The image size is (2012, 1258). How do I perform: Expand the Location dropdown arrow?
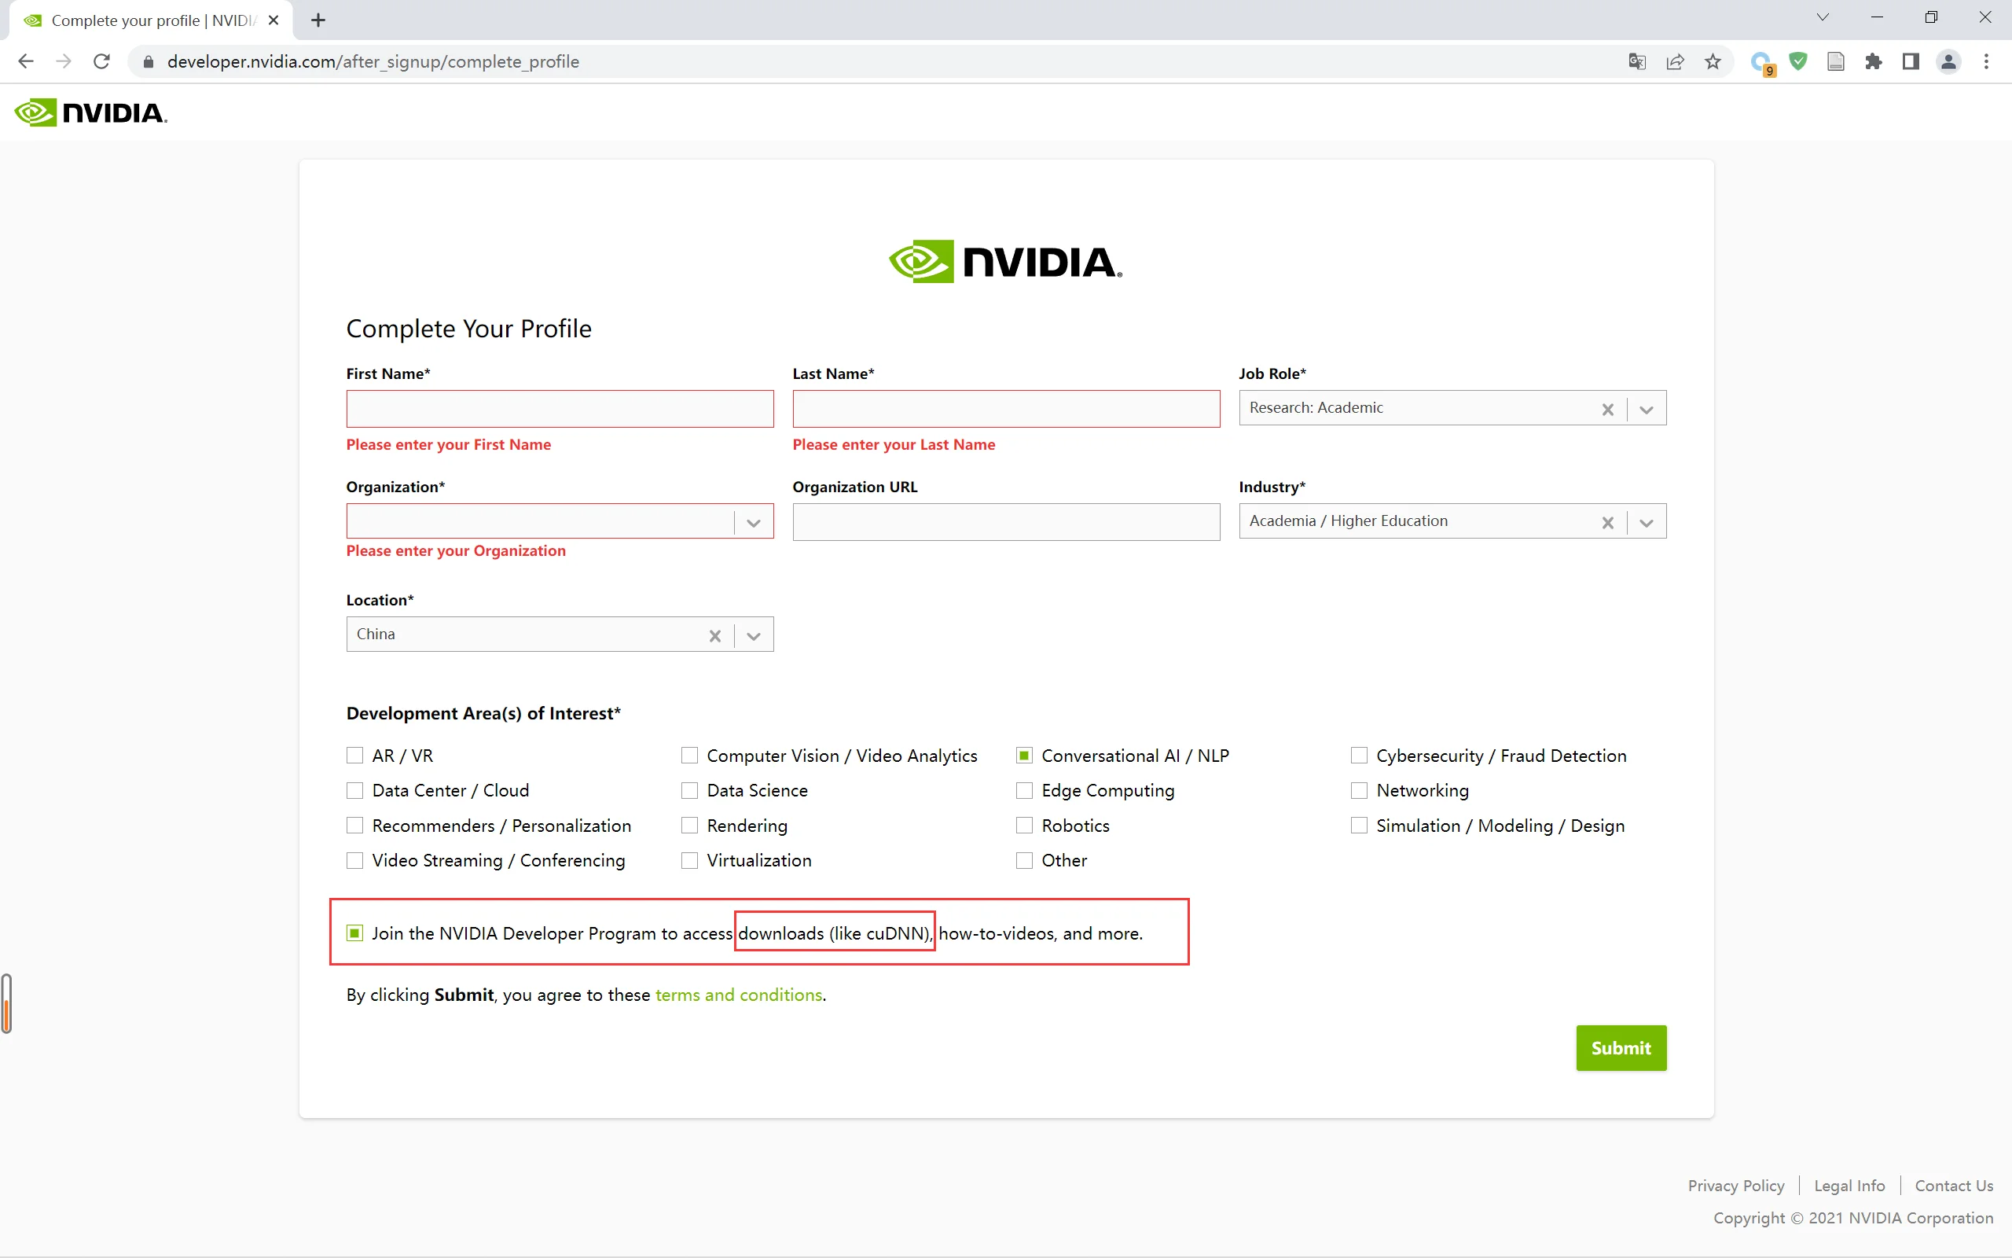click(753, 635)
